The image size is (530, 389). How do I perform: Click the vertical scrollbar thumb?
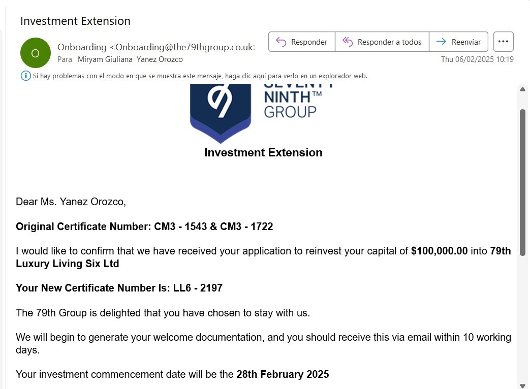(522, 183)
